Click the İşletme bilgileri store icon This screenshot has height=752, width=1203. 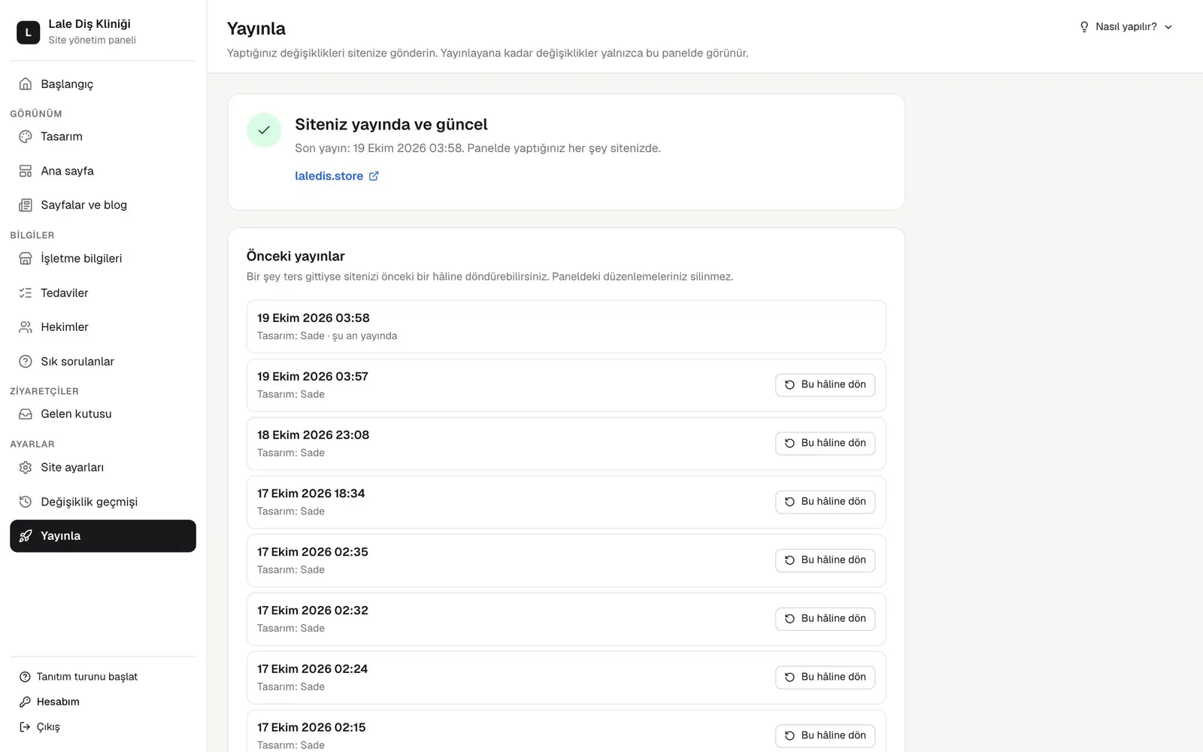[x=26, y=259]
